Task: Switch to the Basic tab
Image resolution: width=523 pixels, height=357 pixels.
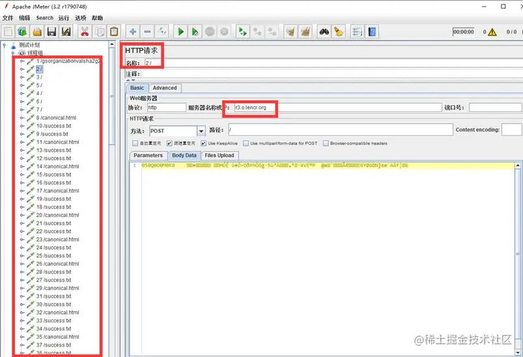Action: (x=137, y=88)
